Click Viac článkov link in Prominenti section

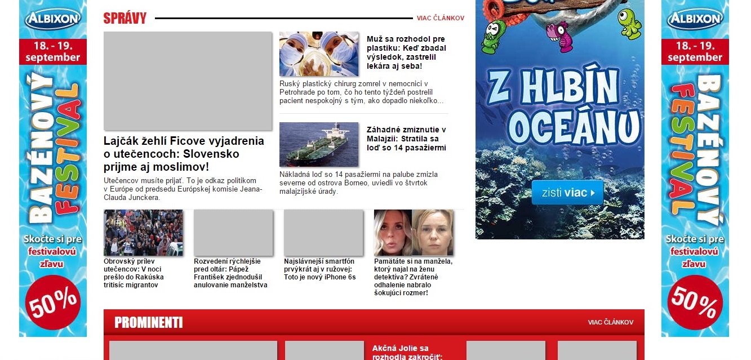coord(610,322)
